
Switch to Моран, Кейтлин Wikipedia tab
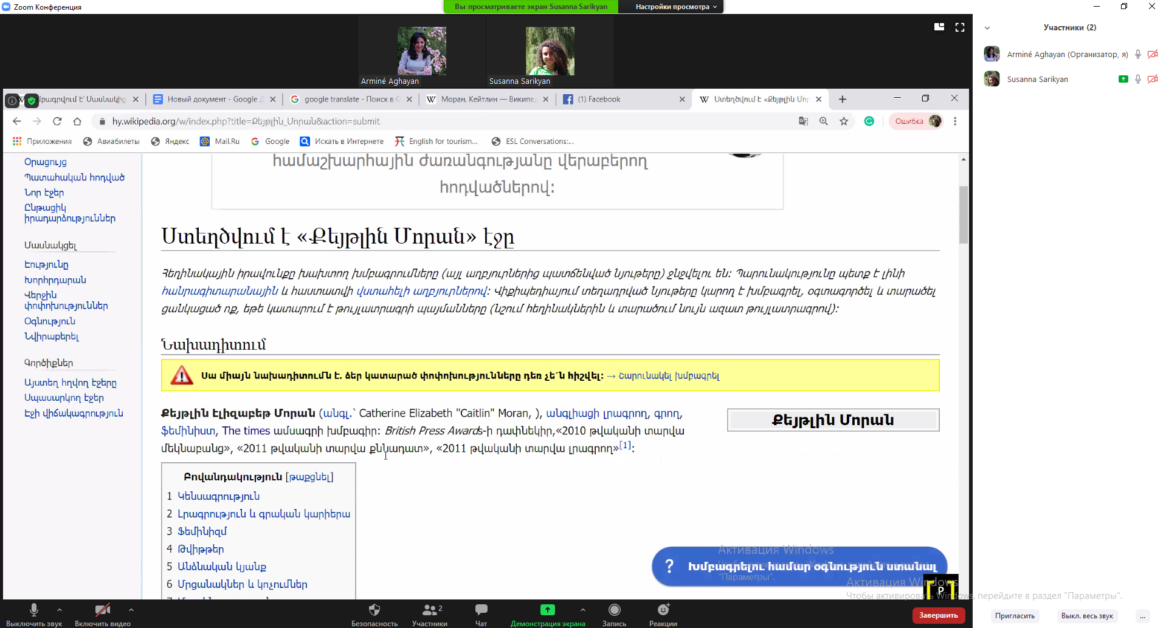pos(486,99)
